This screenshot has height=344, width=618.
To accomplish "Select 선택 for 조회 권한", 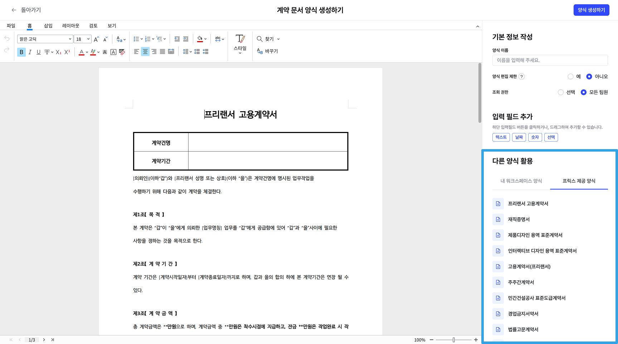I will coord(561,92).
